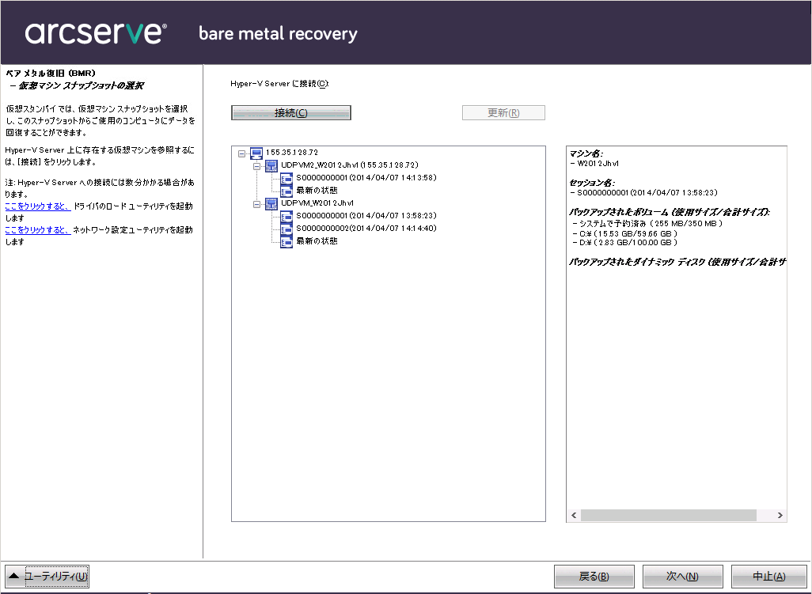Click 最新の状態 icon under UDPVM_W2012Jhv1
Image resolution: width=812 pixels, height=594 pixels.
pyautogui.click(x=286, y=241)
